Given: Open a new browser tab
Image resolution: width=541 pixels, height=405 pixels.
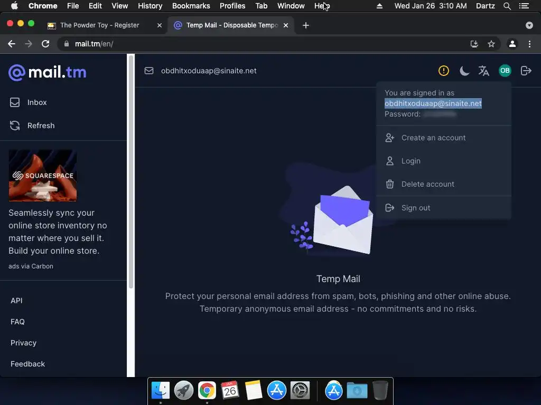Looking at the screenshot, I should tap(306, 25).
